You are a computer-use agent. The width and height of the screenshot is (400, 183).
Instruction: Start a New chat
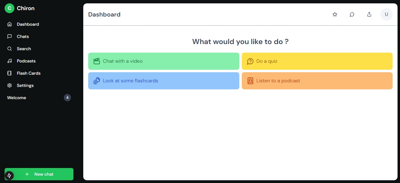click(44, 174)
